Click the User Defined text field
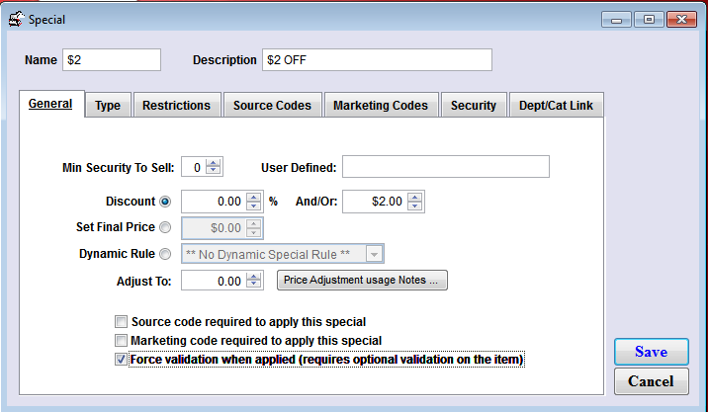Image resolution: width=708 pixels, height=412 pixels. coord(446,167)
